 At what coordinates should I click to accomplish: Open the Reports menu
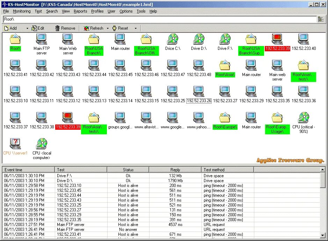(80, 11)
